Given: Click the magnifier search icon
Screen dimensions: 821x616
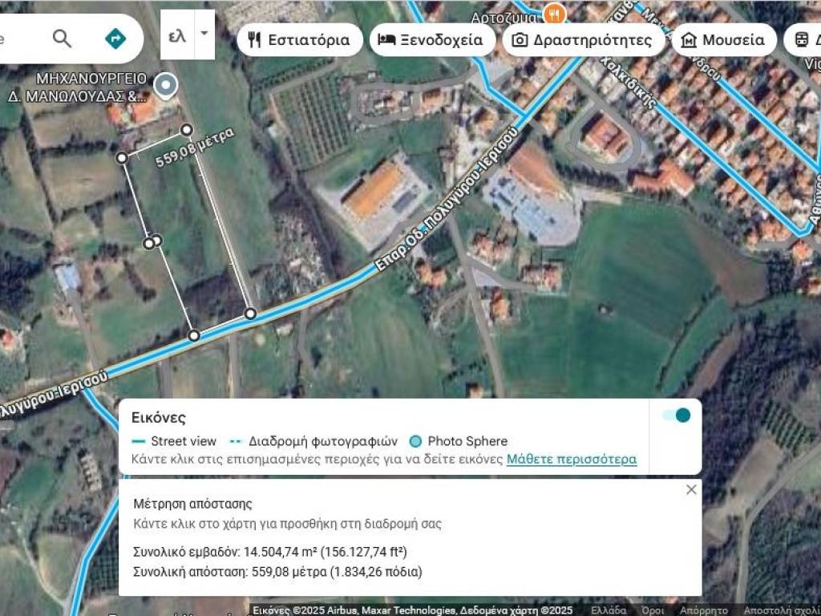Looking at the screenshot, I should (x=62, y=38).
